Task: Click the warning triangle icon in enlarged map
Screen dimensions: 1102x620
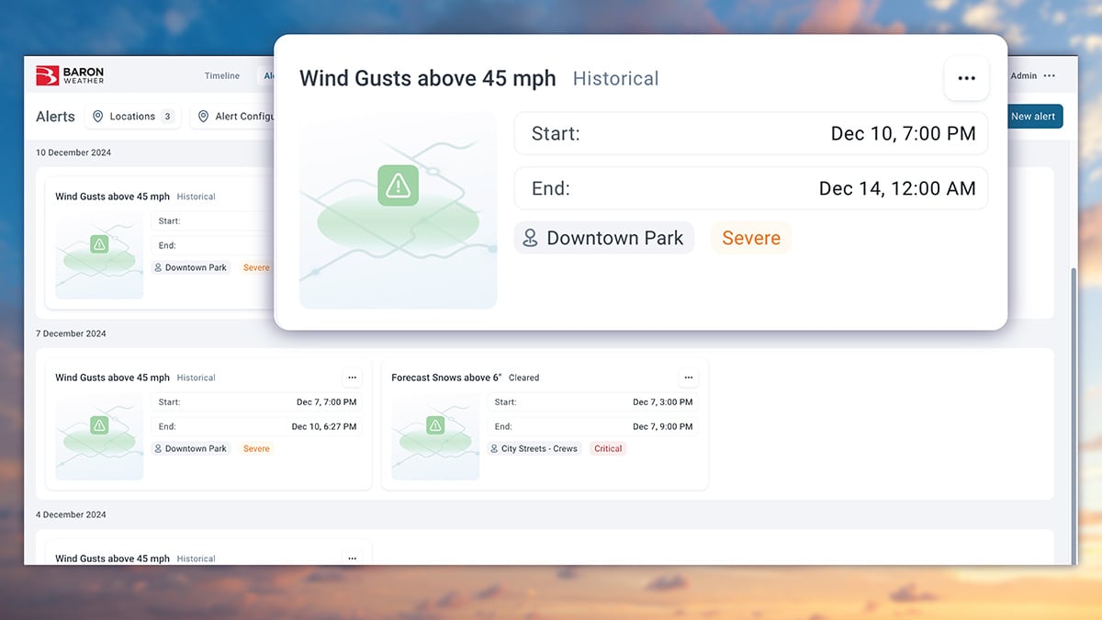Action: [x=398, y=186]
